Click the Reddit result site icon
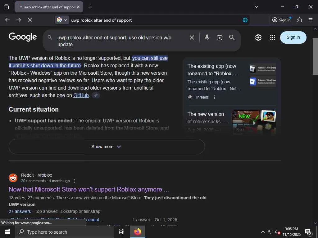This screenshot has height=238, width=318. click(x=13, y=178)
